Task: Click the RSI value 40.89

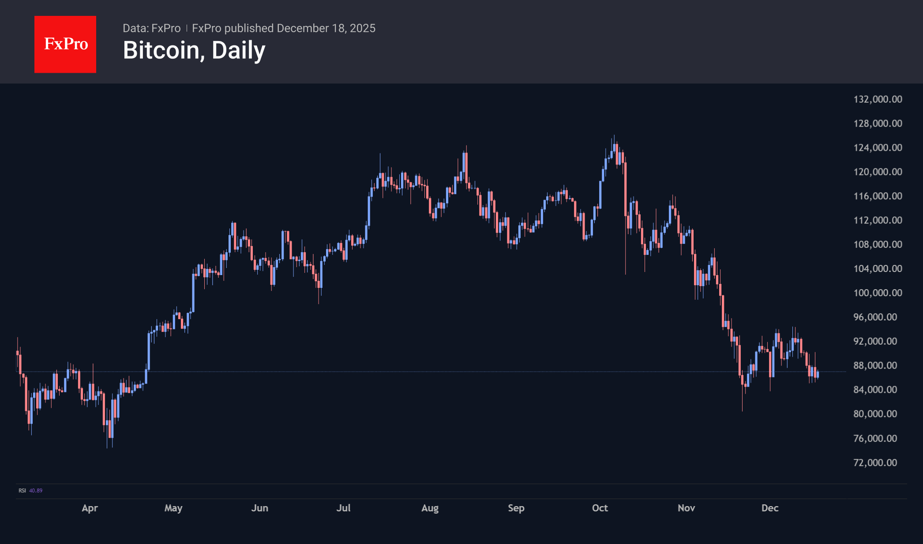Action: coord(36,491)
